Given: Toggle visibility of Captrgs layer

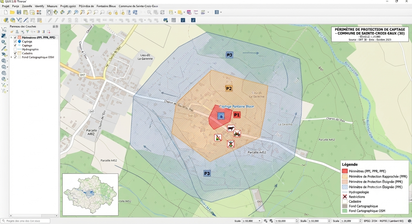Looking at the screenshot, I should pyautogui.click(x=15, y=41).
